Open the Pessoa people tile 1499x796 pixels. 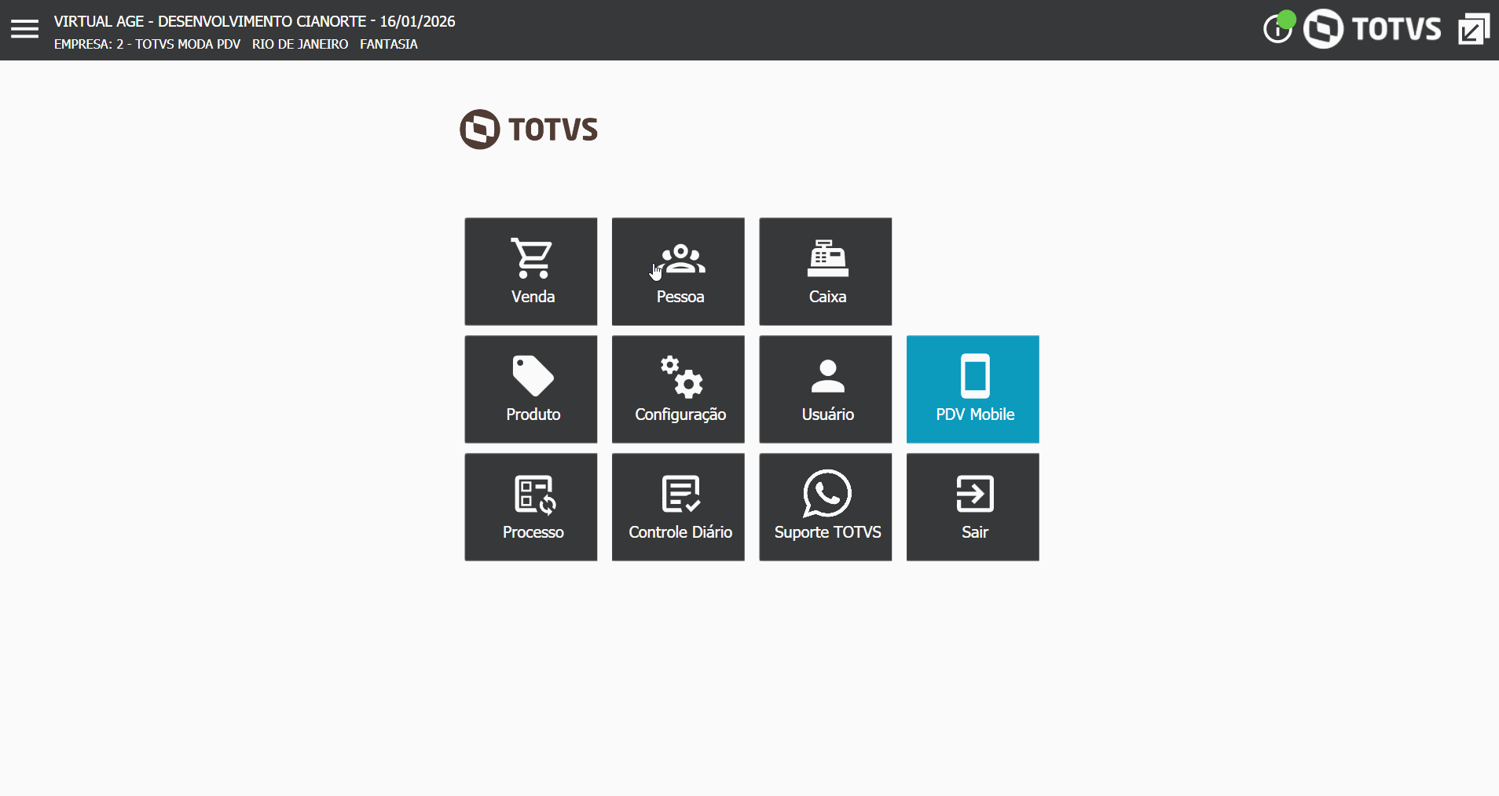678,272
